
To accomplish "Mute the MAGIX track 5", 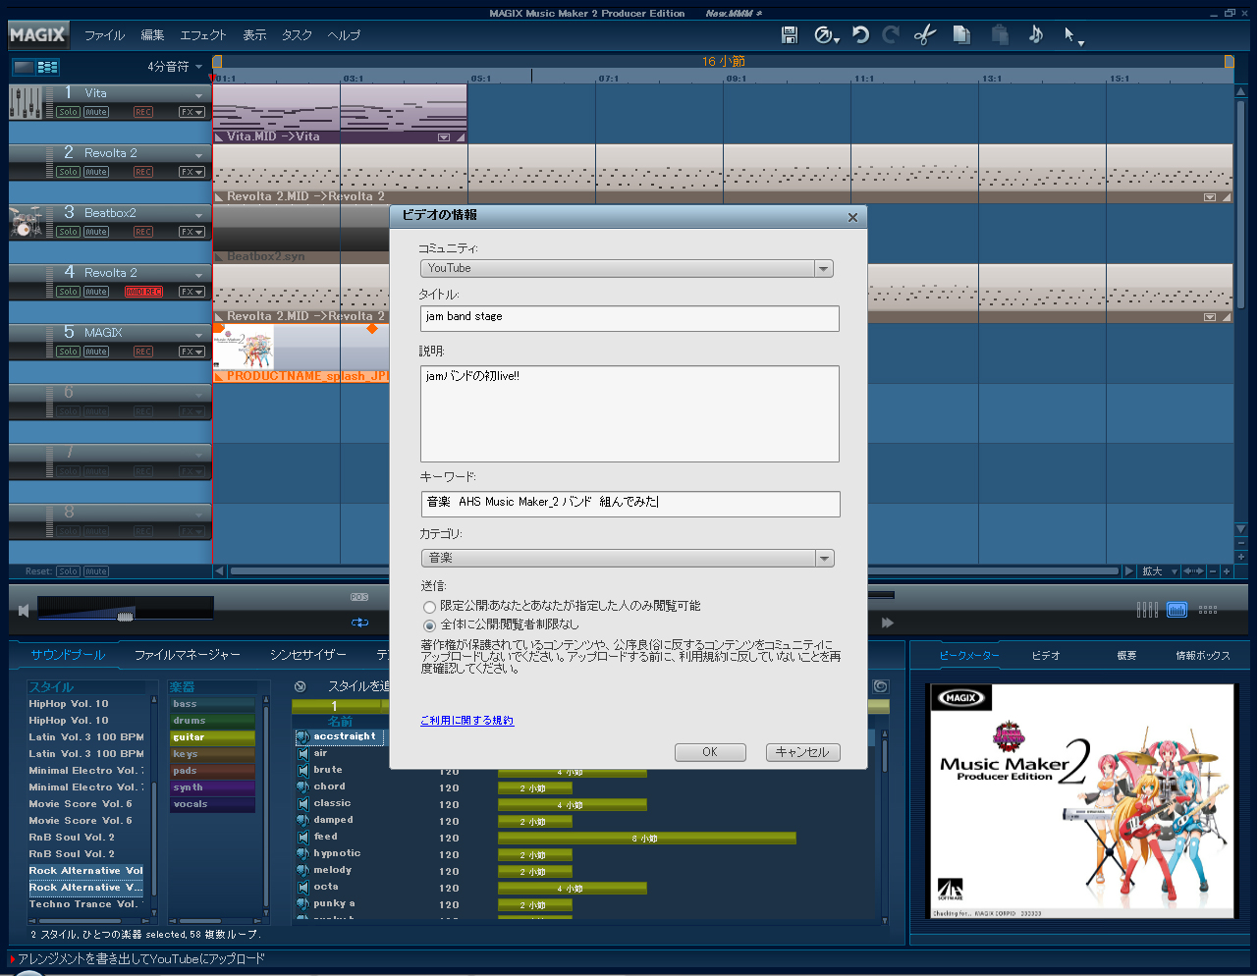I will (x=96, y=352).
